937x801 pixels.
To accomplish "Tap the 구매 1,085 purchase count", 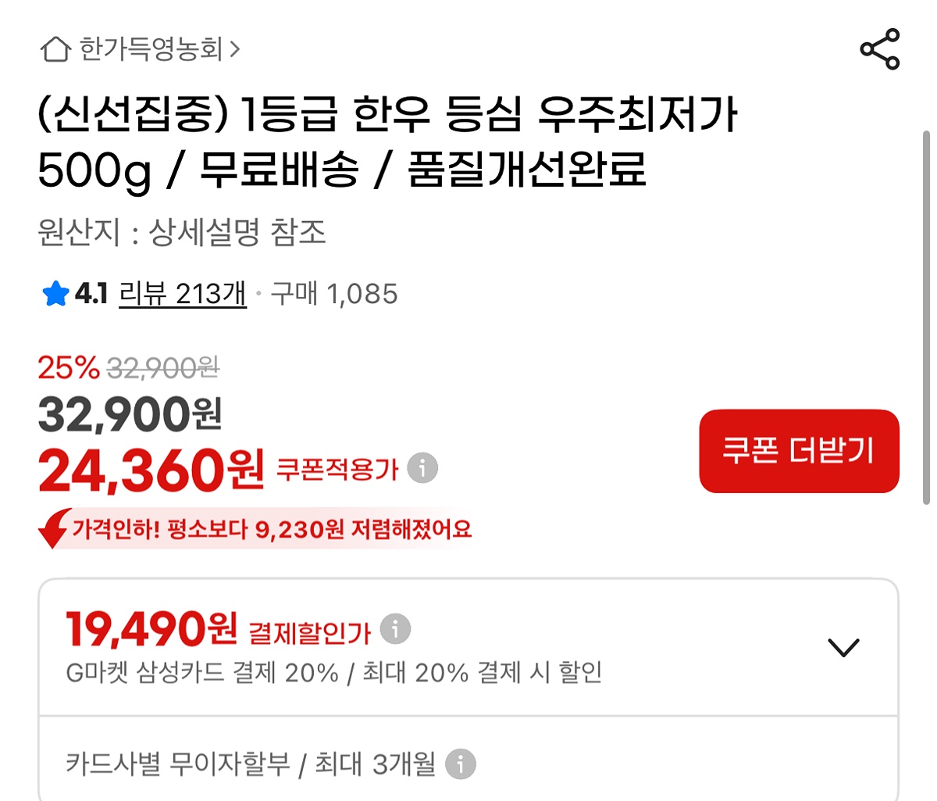I will [334, 294].
